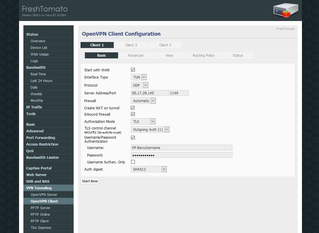Select the Advanced settings tab
The width and height of the screenshot is (319, 233).
(x=135, y=55)
